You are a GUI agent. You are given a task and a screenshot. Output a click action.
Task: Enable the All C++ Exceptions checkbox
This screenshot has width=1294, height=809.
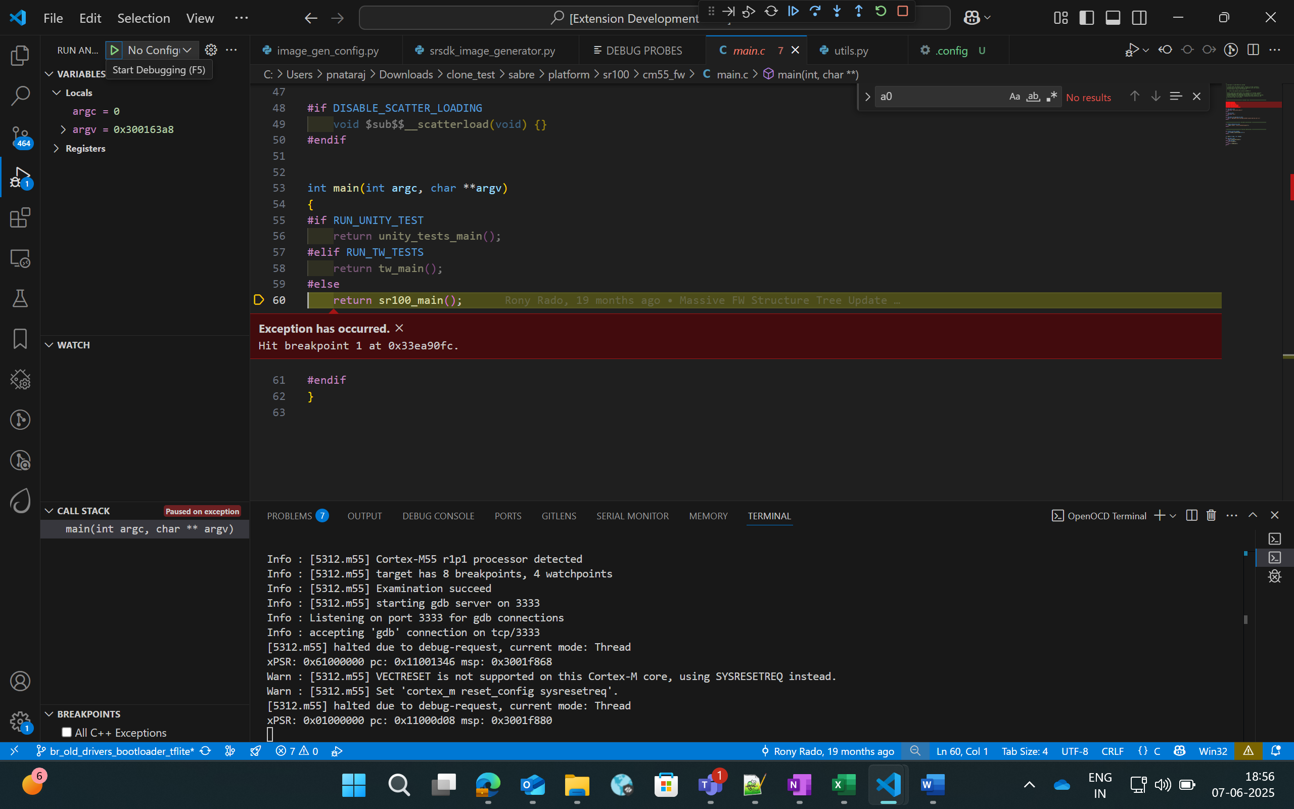click(66, 732)
